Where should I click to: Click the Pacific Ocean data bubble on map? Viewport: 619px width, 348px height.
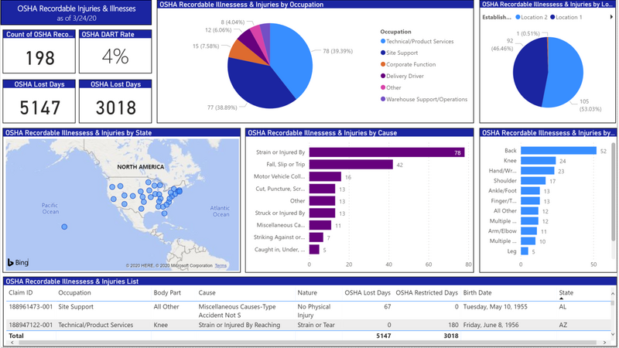[x=64, y=227]
